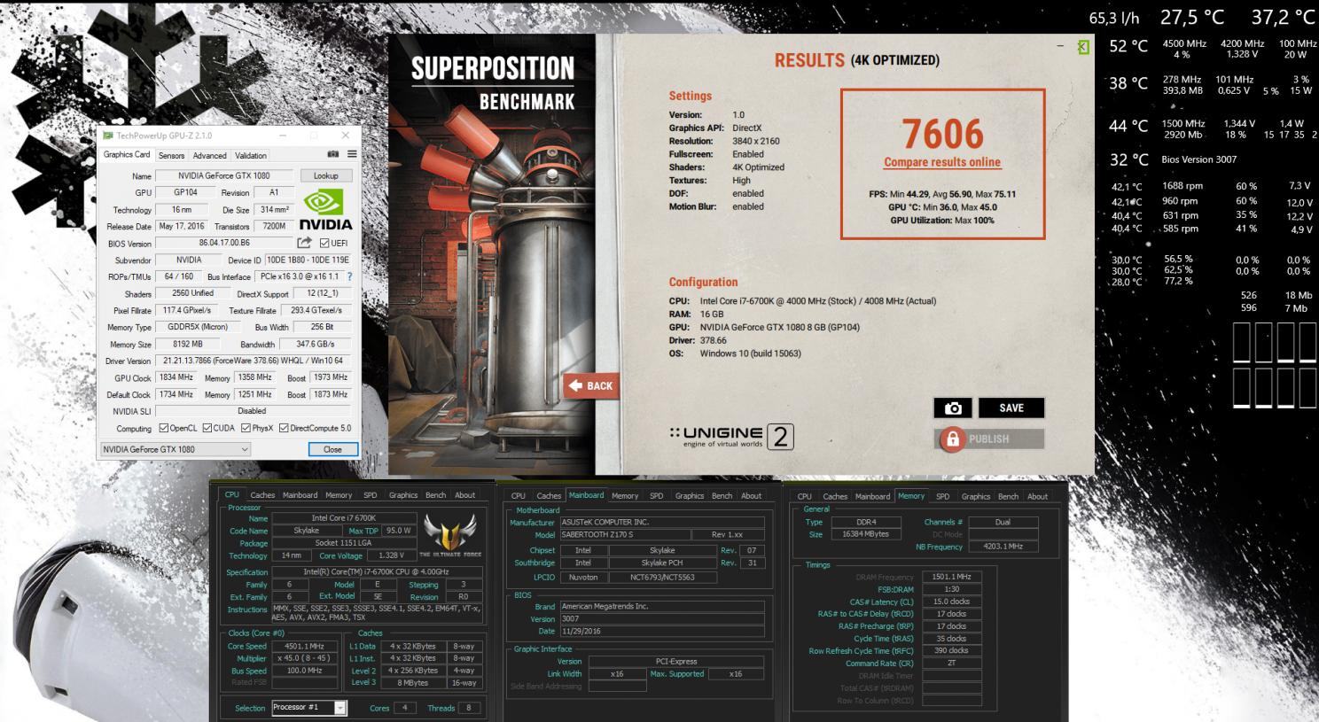Click the Close button in GPU-Z
Screen dimensions: 1319x722
pyautogui.click(x=332, y=449)
